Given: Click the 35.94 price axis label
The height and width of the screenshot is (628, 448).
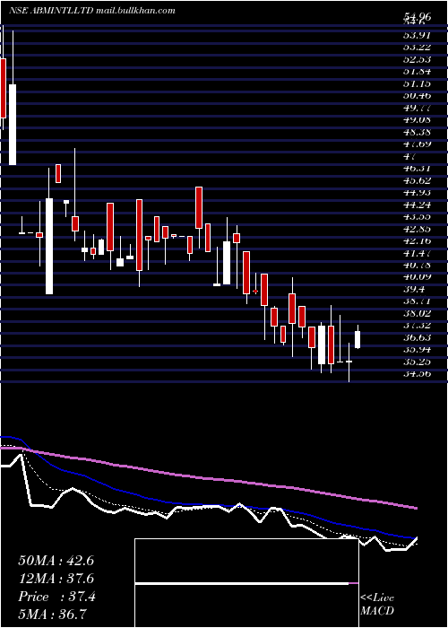Looking at the screenshot, I should 417,349.
